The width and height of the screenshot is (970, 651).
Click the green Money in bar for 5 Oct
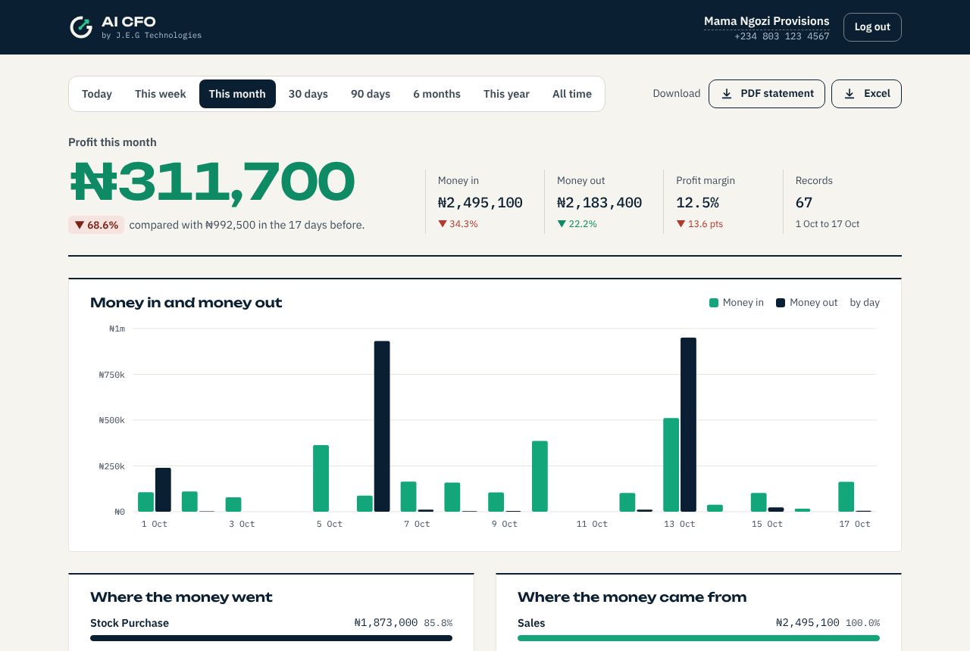tap(321, 478)
